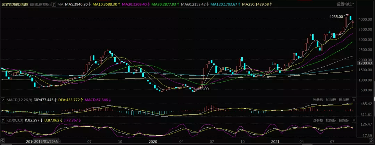Add an indicator with 加指标 in KDJ panel
The width and height of the screenshot is (375, 145).
pyautogui.click(x=331, y=120)
